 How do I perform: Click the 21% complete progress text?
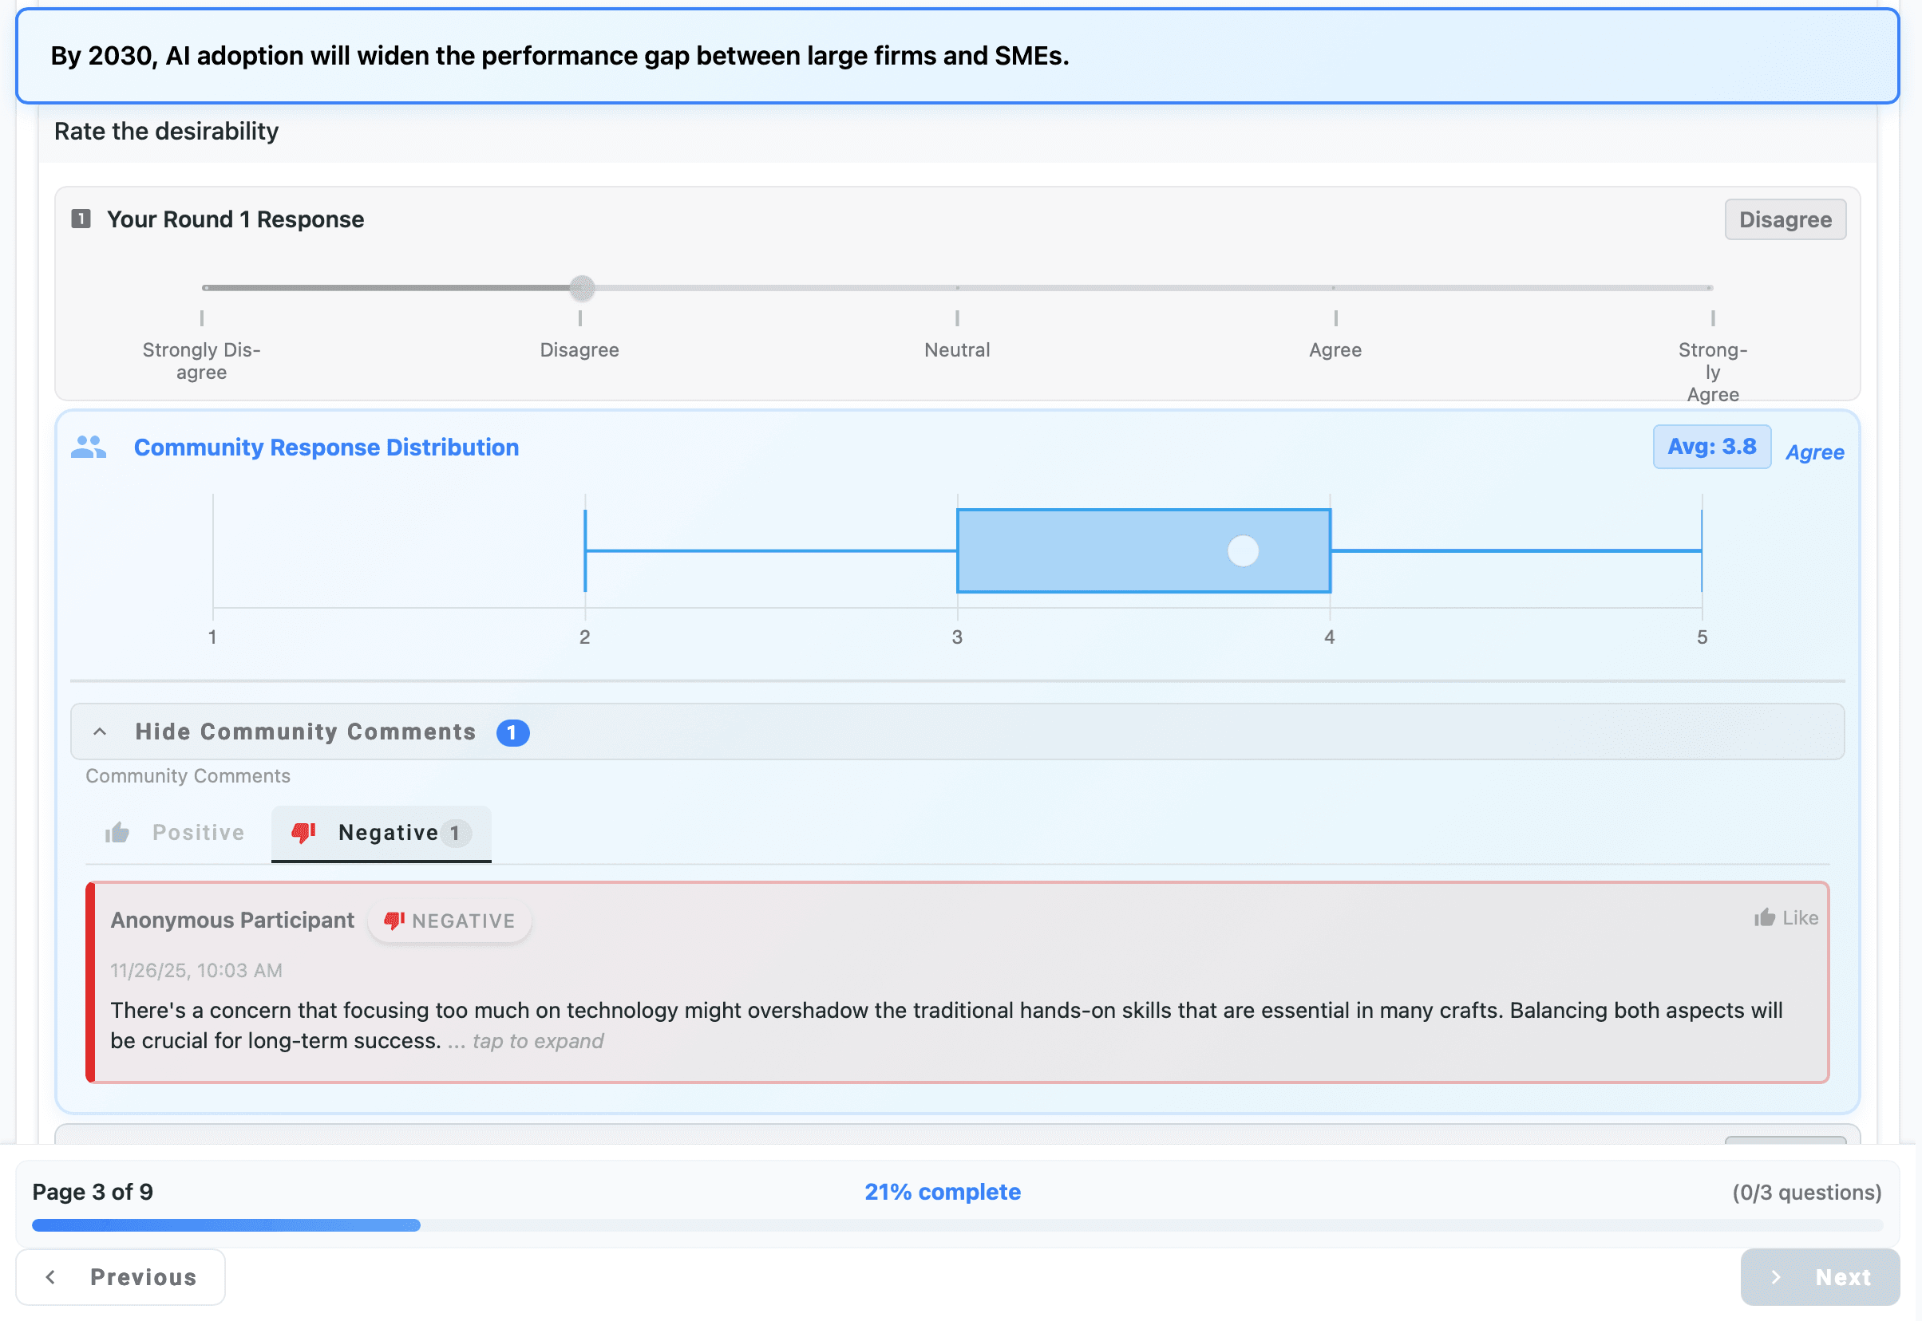click(x=942, y=1192)
